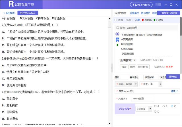Image resolution: width=182 pixels, height=127 pixels.
Task: Click the 单 question type badge icon
Action: [x=117, y=34]
